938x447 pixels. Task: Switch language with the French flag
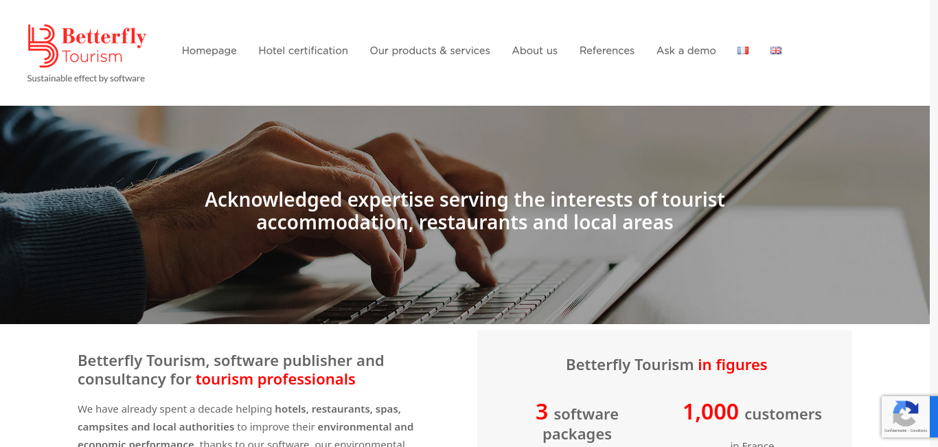click(x=743, y=50)
